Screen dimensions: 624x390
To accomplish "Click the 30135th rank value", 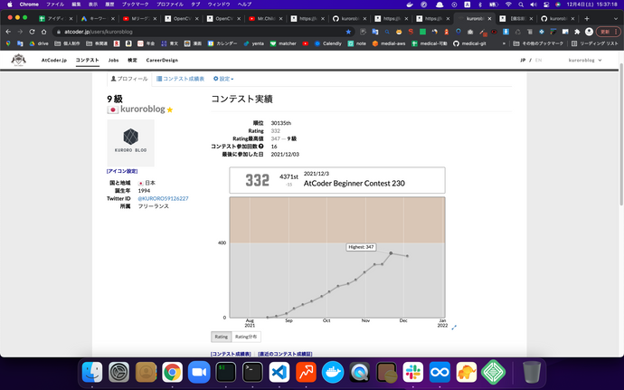I will pos(281,123).
